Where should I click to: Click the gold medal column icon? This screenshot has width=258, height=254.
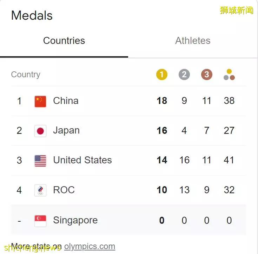click(x=161, y=74)
